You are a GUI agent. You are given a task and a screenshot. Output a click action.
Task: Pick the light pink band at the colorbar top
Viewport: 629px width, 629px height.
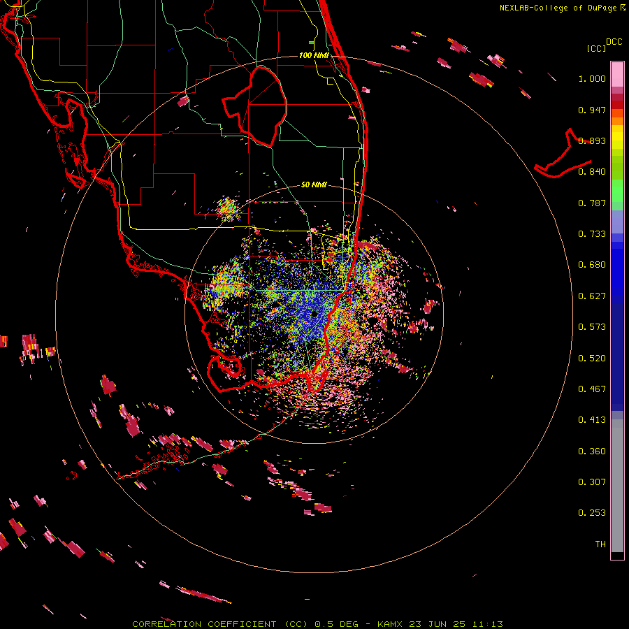coord(617,75)
